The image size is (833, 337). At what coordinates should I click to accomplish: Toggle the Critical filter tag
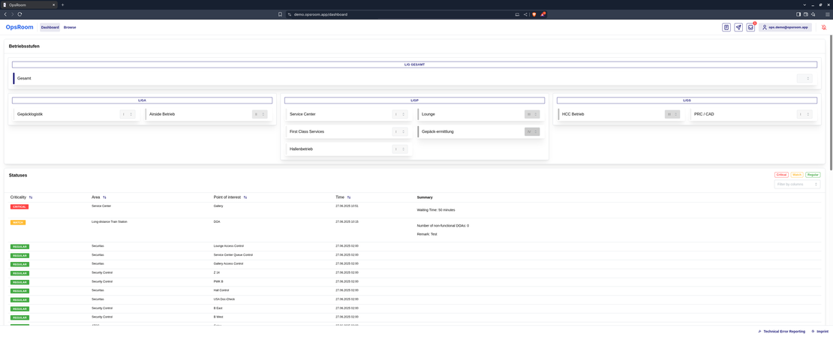coord(781,175)
